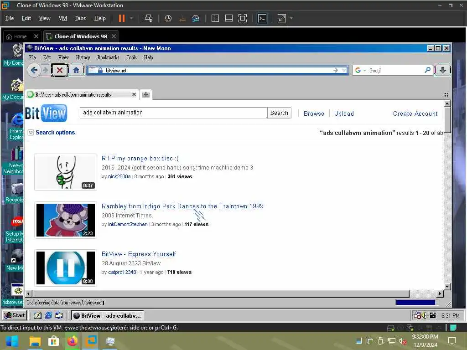This screenshot has width=467, height=350.
Task: Open the BitView - Express Yourself thumbnail
Action: coord(66,268)
